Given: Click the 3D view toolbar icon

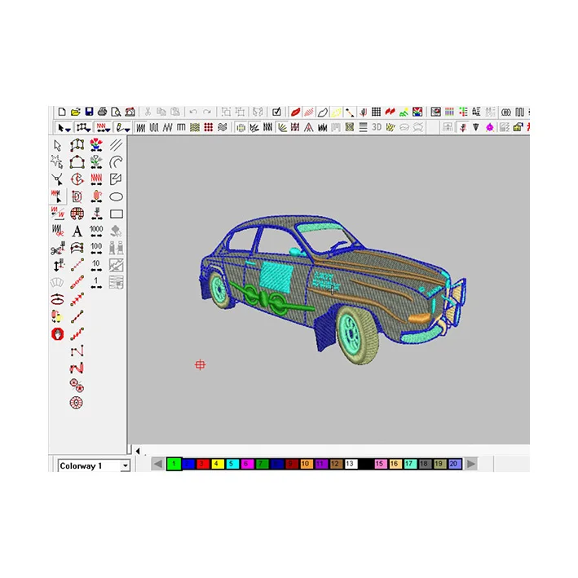Looking at the screenshot, I should 377,127.
